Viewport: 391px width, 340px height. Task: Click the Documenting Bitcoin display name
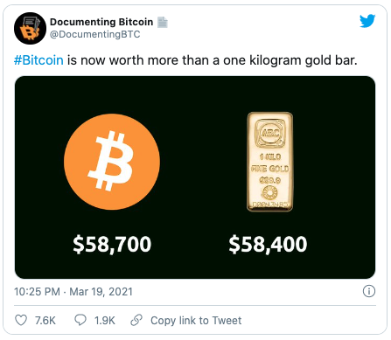click(101, 22)
